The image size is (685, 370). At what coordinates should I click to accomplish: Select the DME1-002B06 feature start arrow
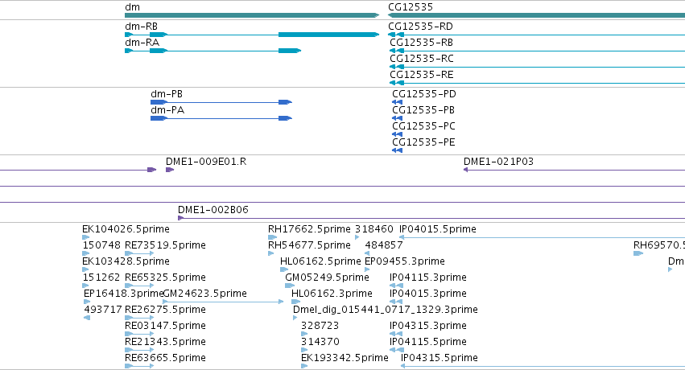pyautogui.click(x=180, y=218)
